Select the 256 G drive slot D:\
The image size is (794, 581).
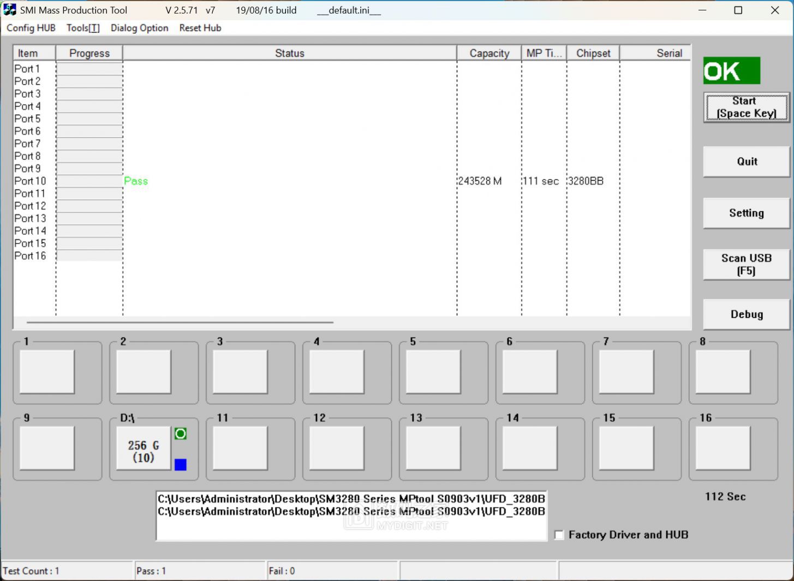pyautogui.click(x=144, y=448)
